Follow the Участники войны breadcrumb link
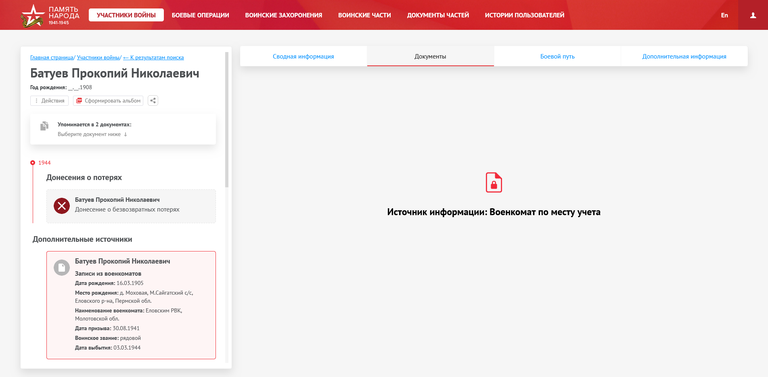Viewport: 768px width, 377px height. click(x=98, y=57)
